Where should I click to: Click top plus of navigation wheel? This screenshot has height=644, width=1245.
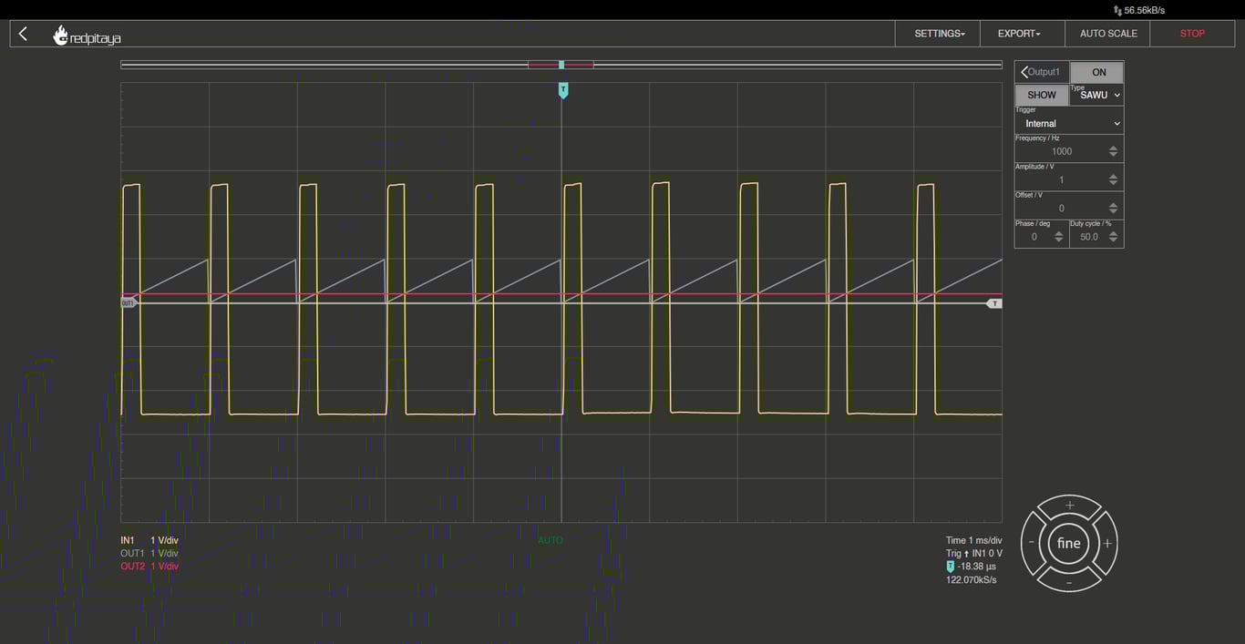(1069, 506)
